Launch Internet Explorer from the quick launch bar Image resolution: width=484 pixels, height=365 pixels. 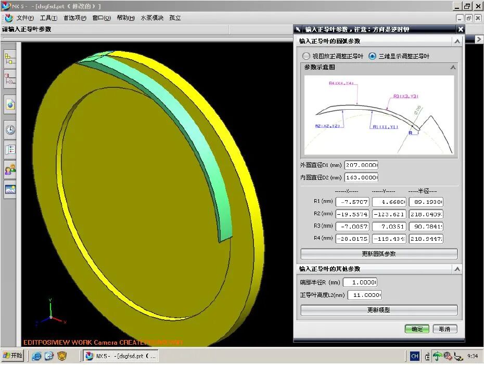coord(36,356)
